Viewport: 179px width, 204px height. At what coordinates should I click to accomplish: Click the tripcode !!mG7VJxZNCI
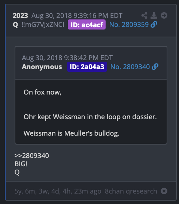click(43, 25)
